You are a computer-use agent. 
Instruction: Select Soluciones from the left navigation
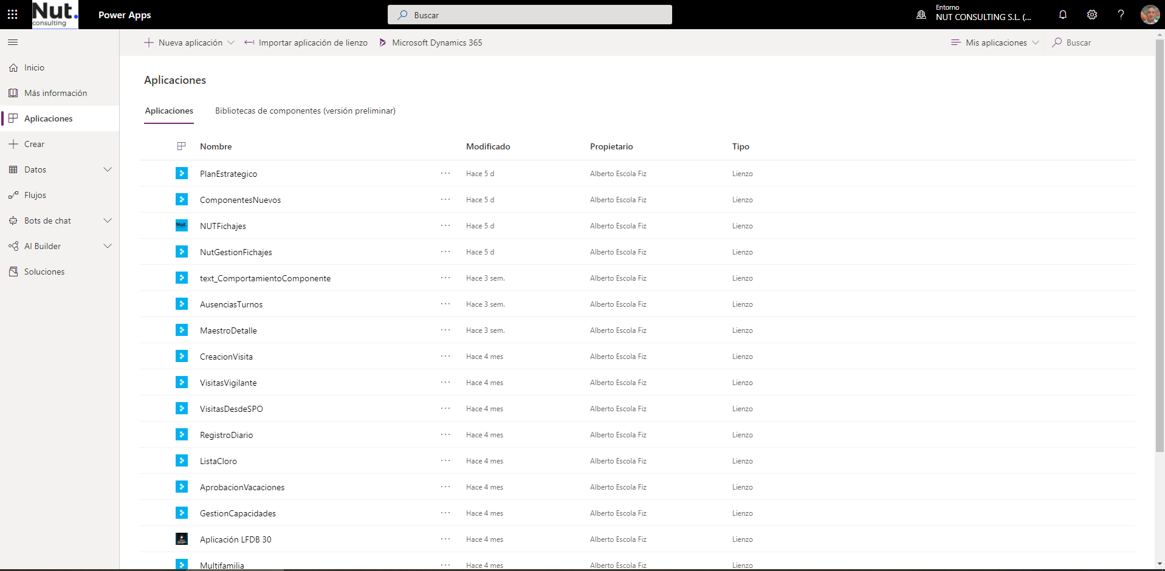pos(43,271)
